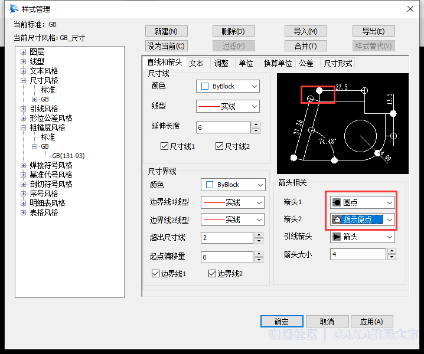Expand the 剖切符号风格 tree node
Screen dimensions: 424x354
[23, 184]
